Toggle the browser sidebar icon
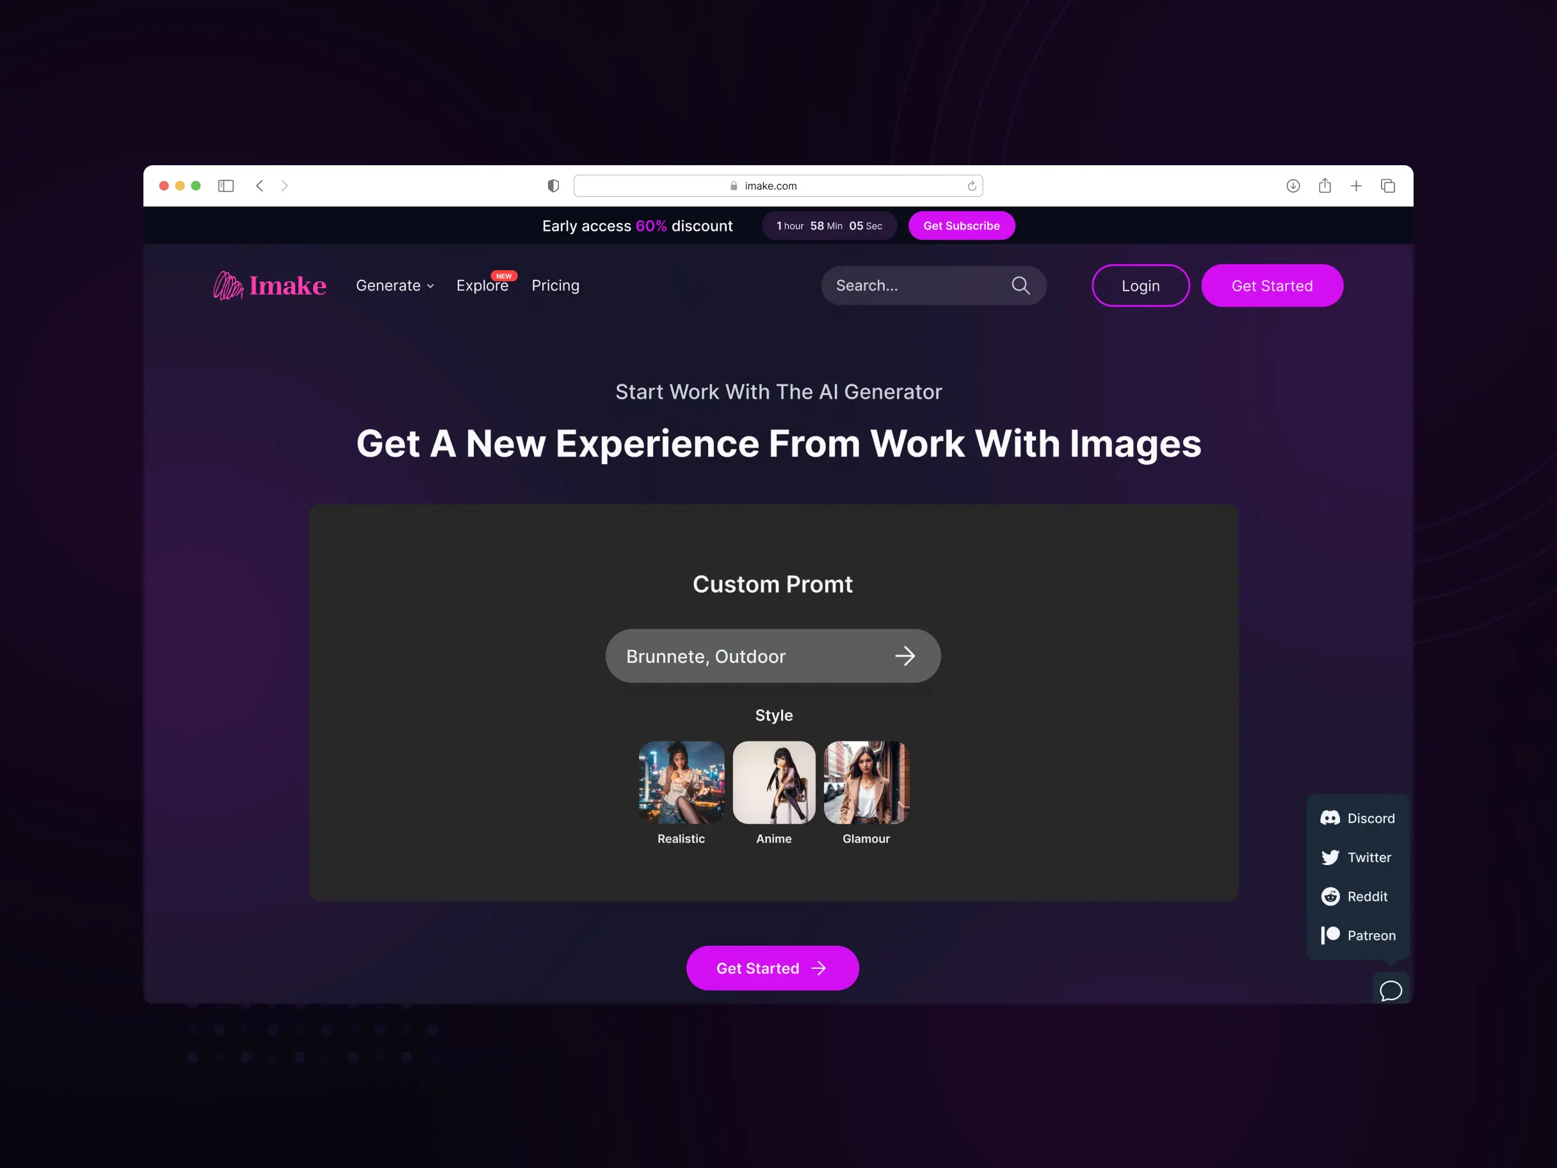 226,185
